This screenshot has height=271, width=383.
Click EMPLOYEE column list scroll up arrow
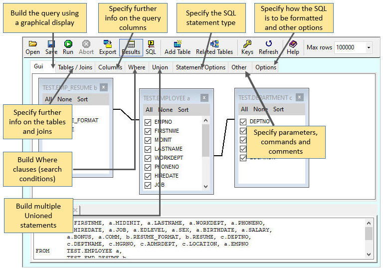coord(205,120)
